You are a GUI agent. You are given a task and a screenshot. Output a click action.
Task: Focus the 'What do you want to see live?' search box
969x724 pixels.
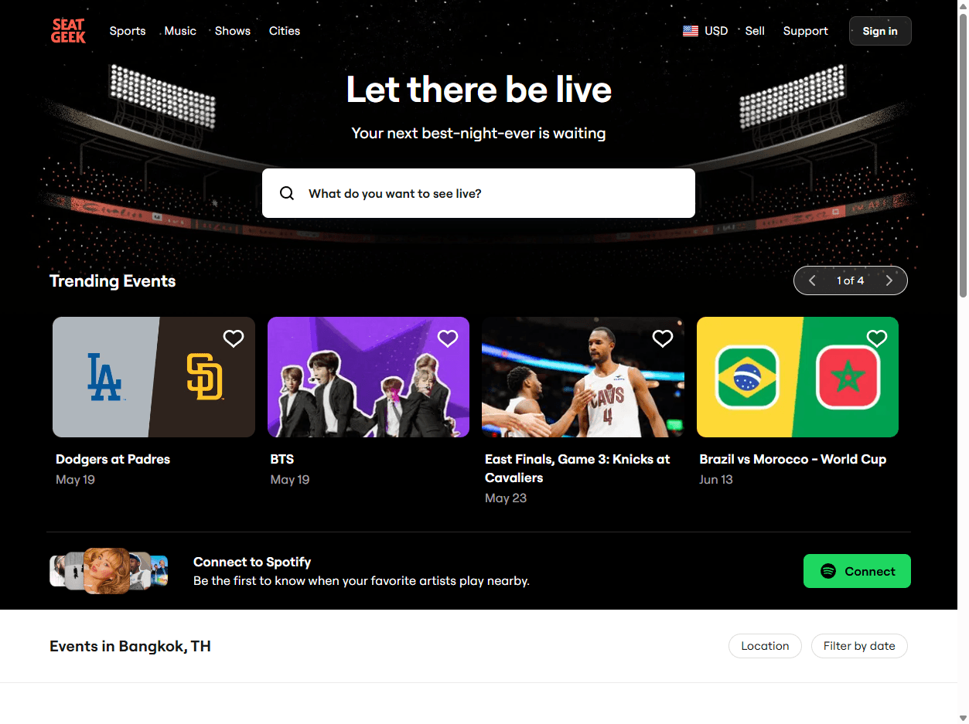click(x=479, y=193)
